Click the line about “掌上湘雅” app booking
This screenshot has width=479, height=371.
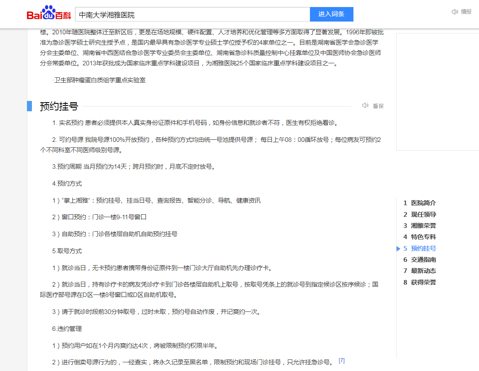(156, 200)
